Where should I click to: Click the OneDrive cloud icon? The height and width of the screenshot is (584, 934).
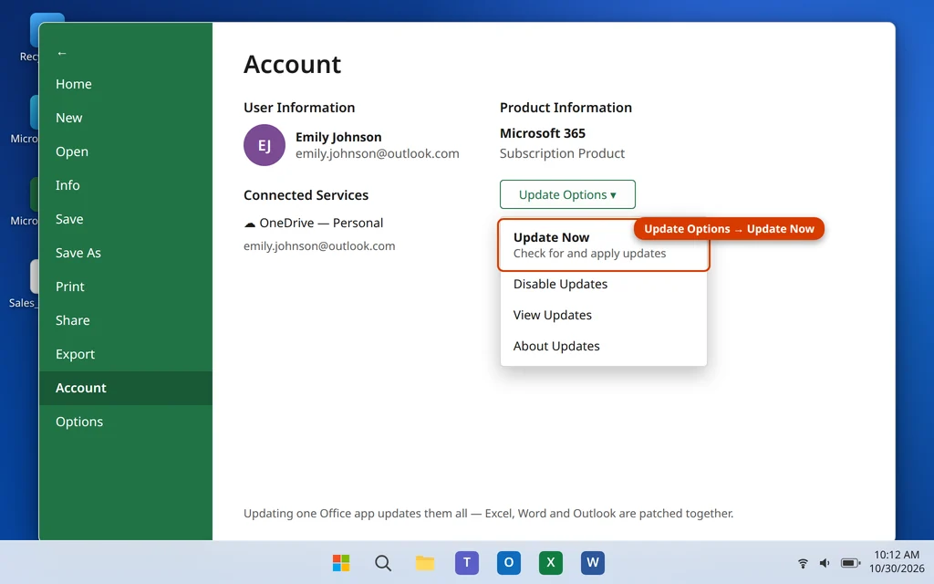click(250, 224)
